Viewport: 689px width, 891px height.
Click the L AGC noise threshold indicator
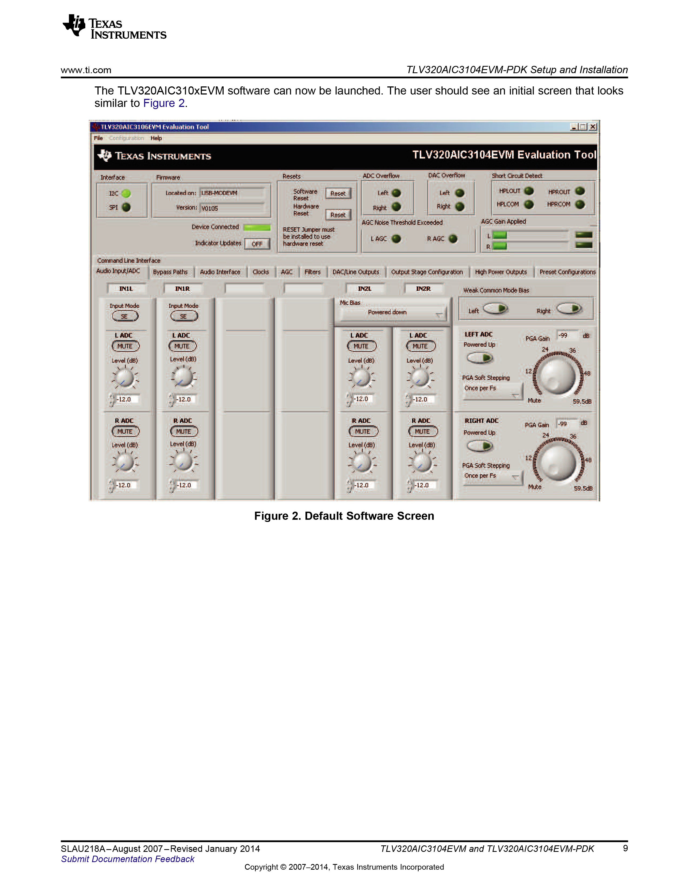point(396,239)
